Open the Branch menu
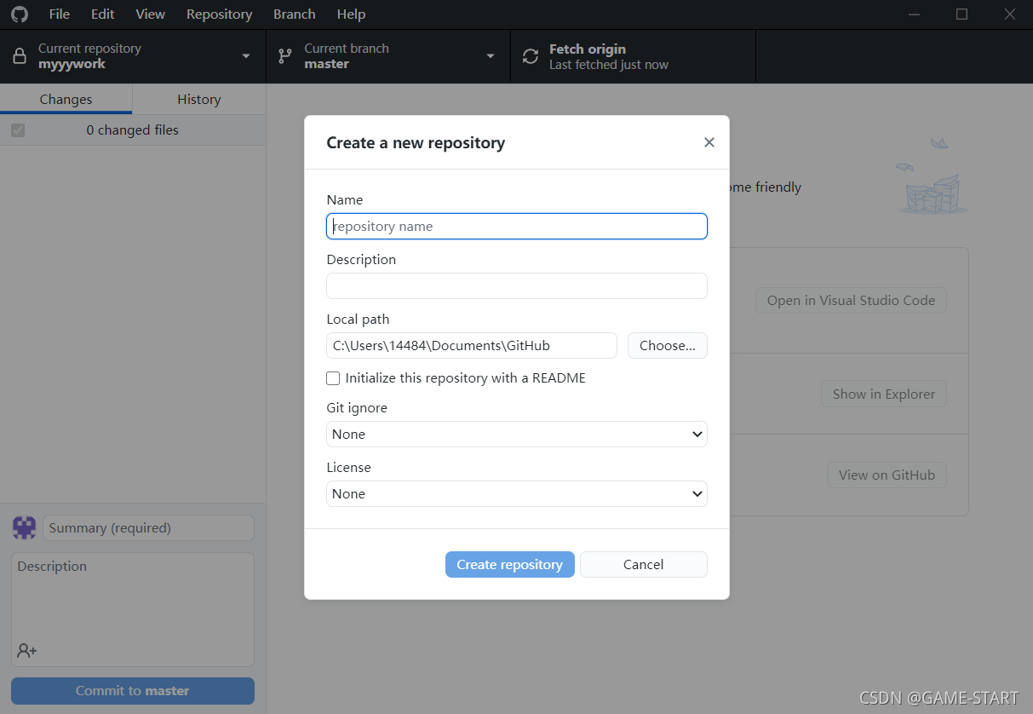 pyautogui.click(x=295, y=14)
